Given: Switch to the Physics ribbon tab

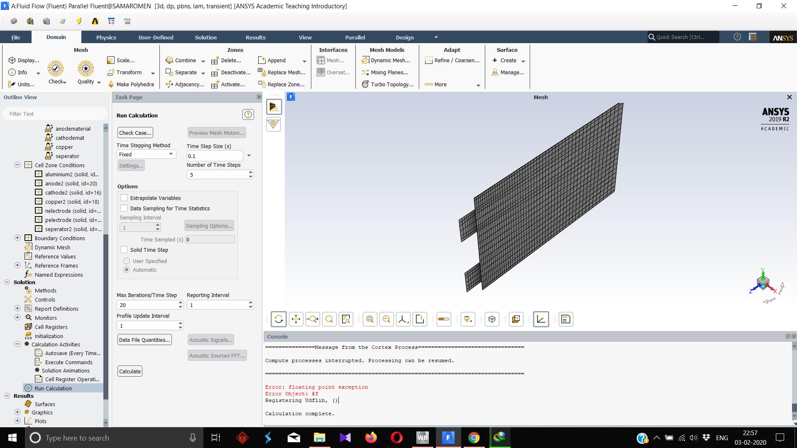Looking at the screenshot, I should [106, 37].
